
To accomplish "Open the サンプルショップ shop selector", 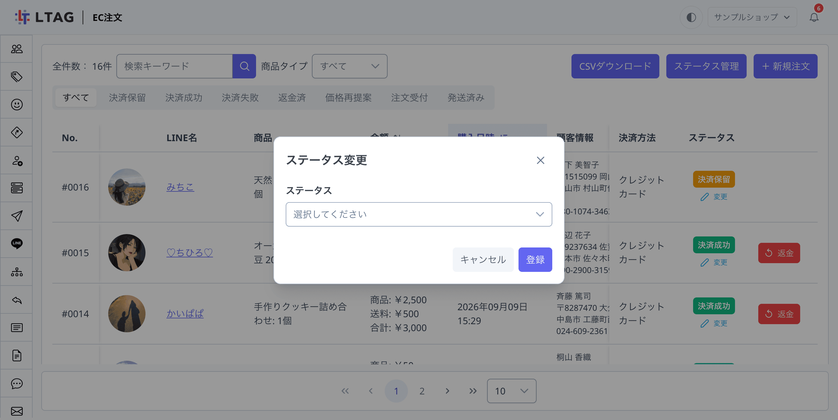I will pos(752,17).
